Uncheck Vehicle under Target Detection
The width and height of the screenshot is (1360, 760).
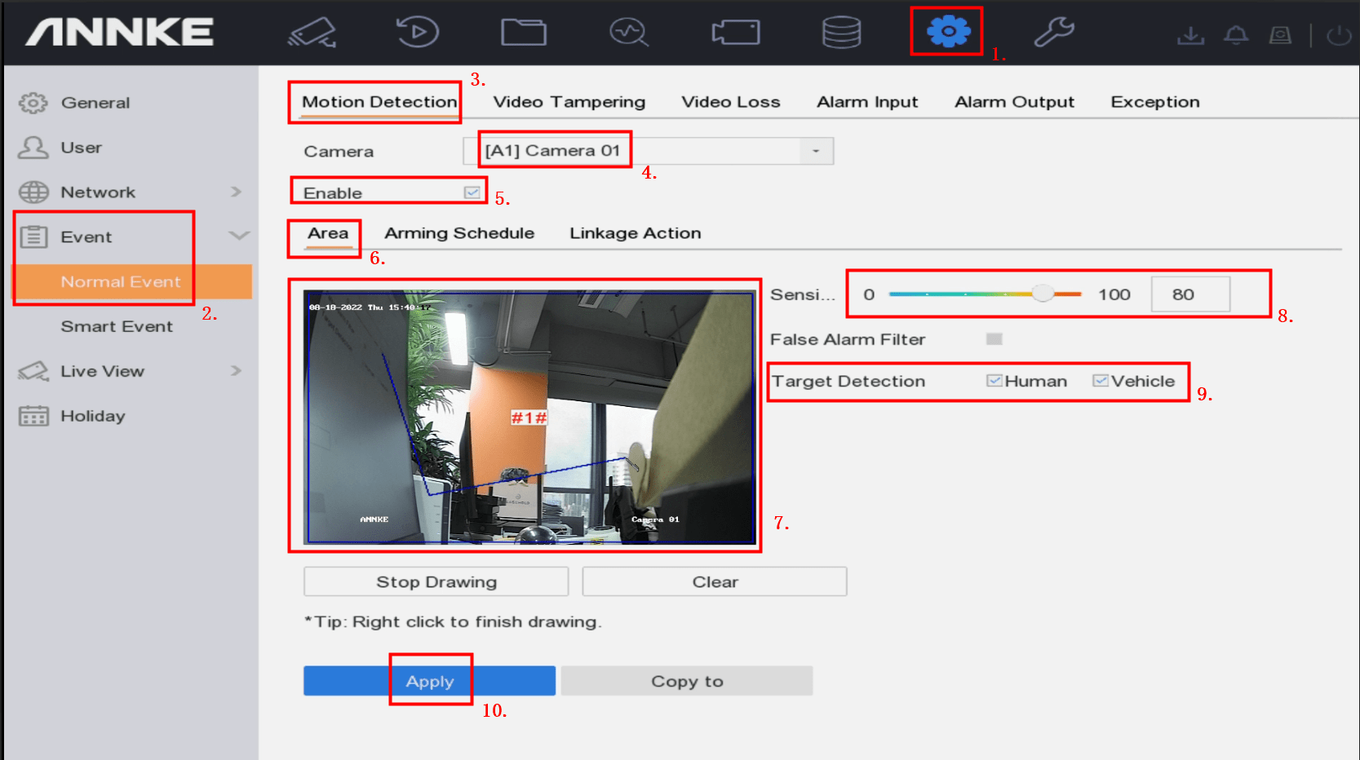coord(1101,380)
